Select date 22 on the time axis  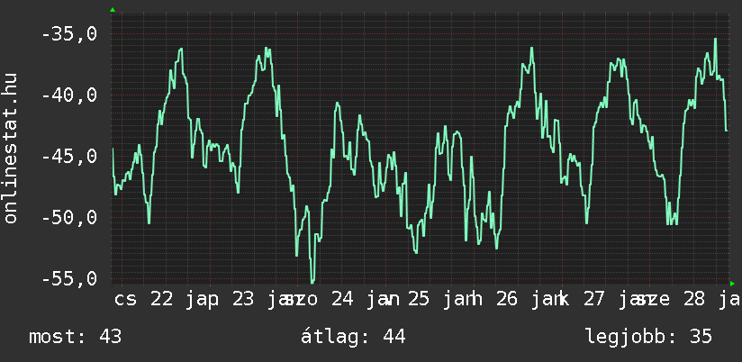point(162,299)
